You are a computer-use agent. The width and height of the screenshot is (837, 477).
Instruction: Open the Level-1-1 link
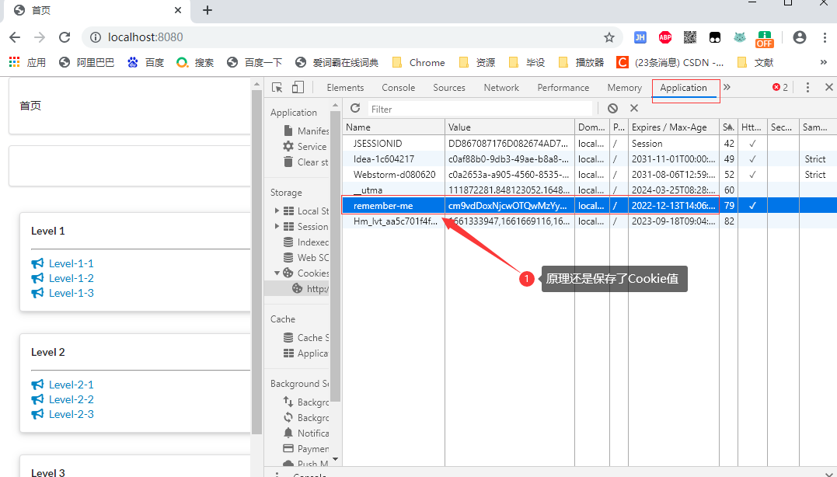[x=71, y=263]
